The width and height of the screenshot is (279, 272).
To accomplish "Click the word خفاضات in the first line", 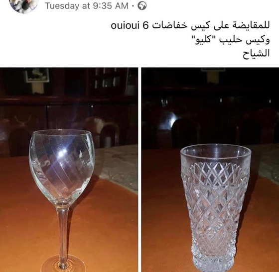I will (x=170, y=26).
